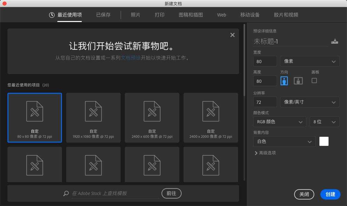Click the 前往 button next to Adobe Stock search
This screenshot has width=347, height=206.
click(171, 193)
